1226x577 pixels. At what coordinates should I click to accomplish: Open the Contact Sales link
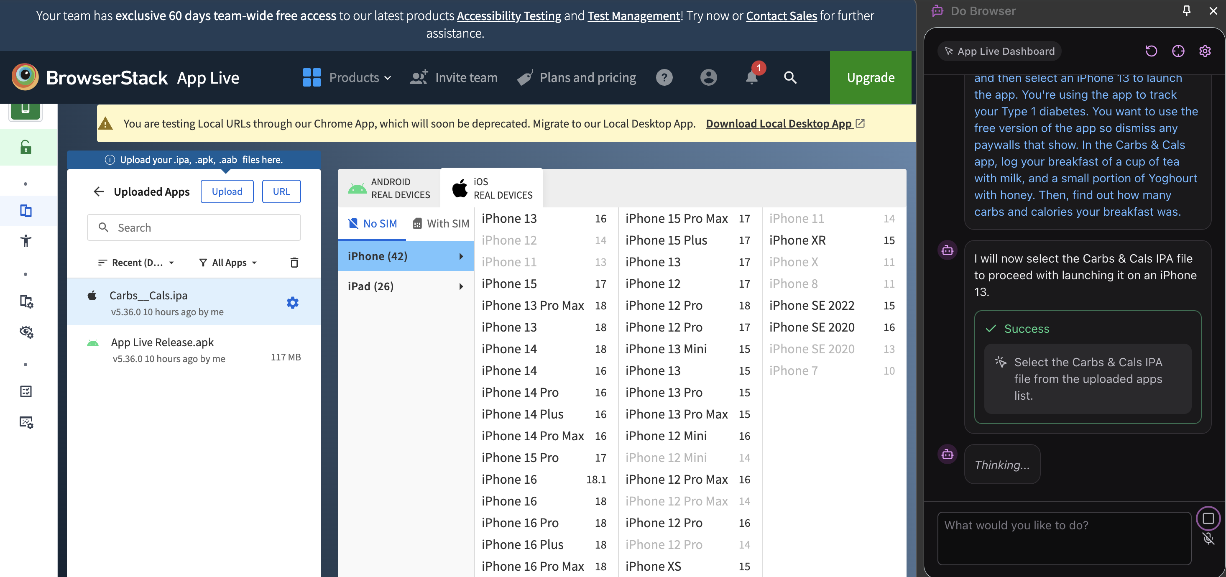(x=781, y=16)
